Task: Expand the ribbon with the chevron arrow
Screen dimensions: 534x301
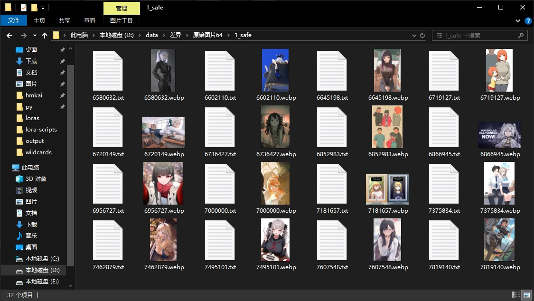Action: coord(518,21)
